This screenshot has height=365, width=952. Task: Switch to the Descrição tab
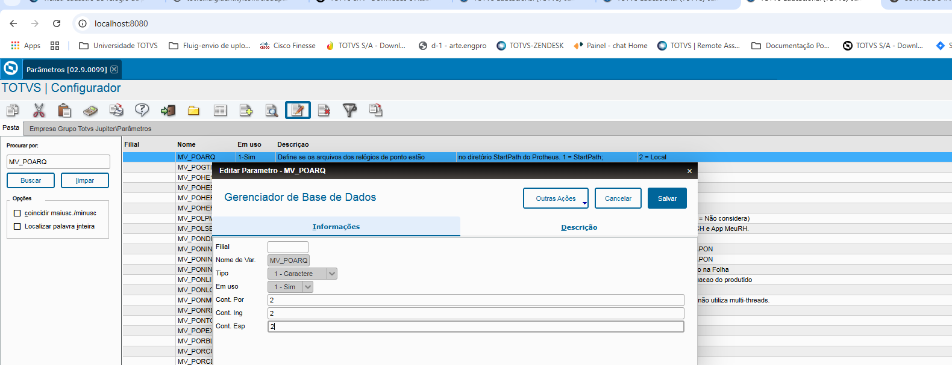coord(579,227)
